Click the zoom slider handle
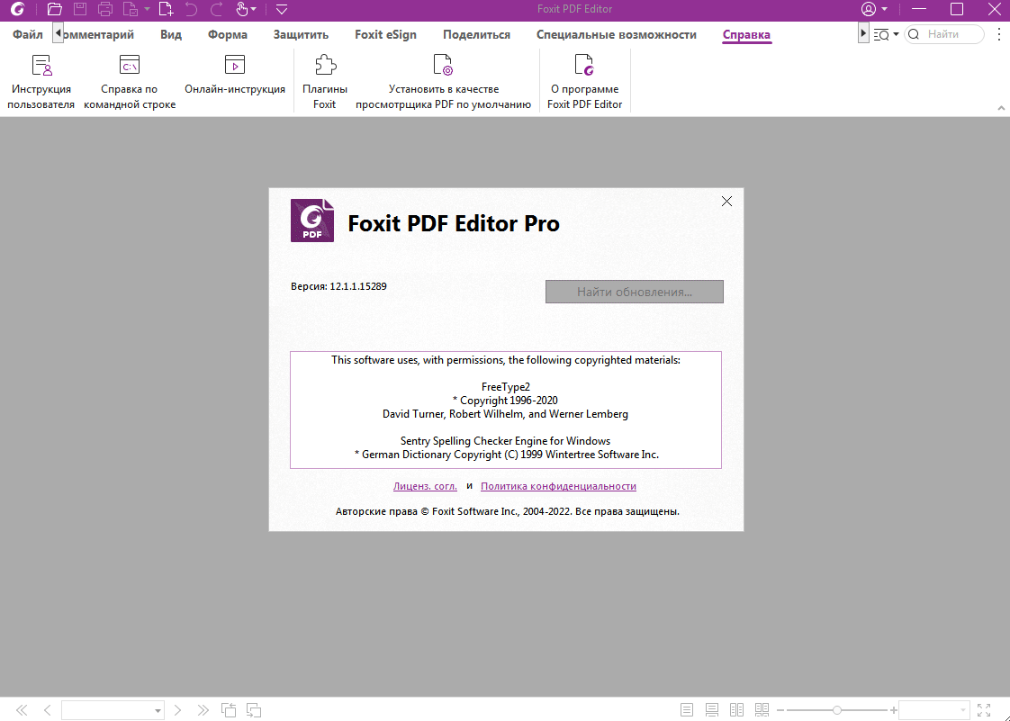 click(x=837, y=710)
